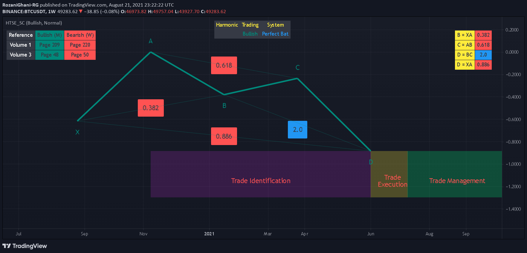Click the D = XA yellow cell
527x253 pixels.
465,65
